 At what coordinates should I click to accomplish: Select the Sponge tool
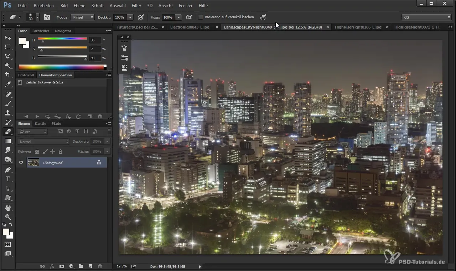coord(8,159)
